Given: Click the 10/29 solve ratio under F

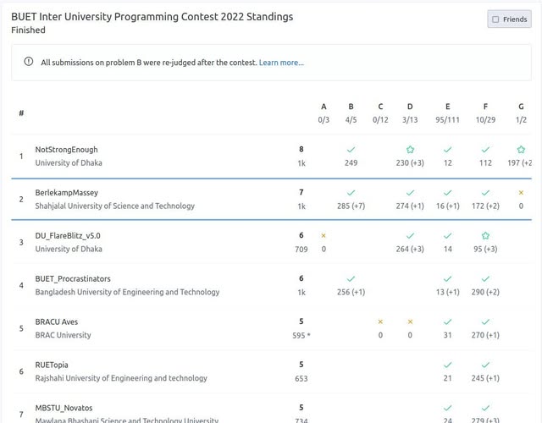Looking at the screenshot, I should [485, 120].
